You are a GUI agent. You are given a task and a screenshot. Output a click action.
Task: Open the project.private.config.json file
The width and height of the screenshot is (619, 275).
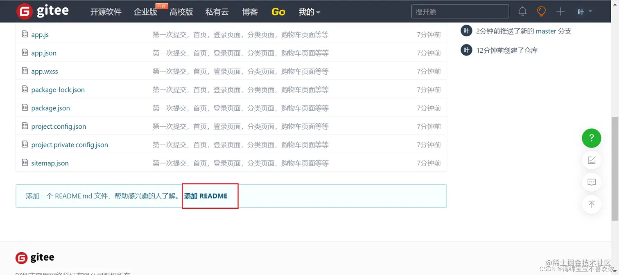click(x=70, y=145)
